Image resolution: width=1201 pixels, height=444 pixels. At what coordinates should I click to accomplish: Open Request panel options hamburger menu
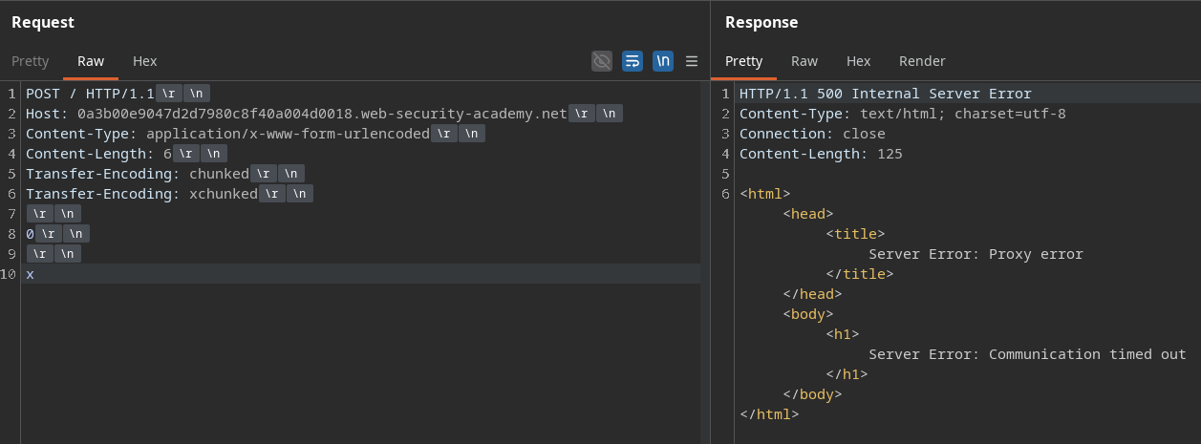tap(692, 61)
